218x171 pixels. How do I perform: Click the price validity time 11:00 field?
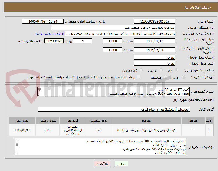113,50
